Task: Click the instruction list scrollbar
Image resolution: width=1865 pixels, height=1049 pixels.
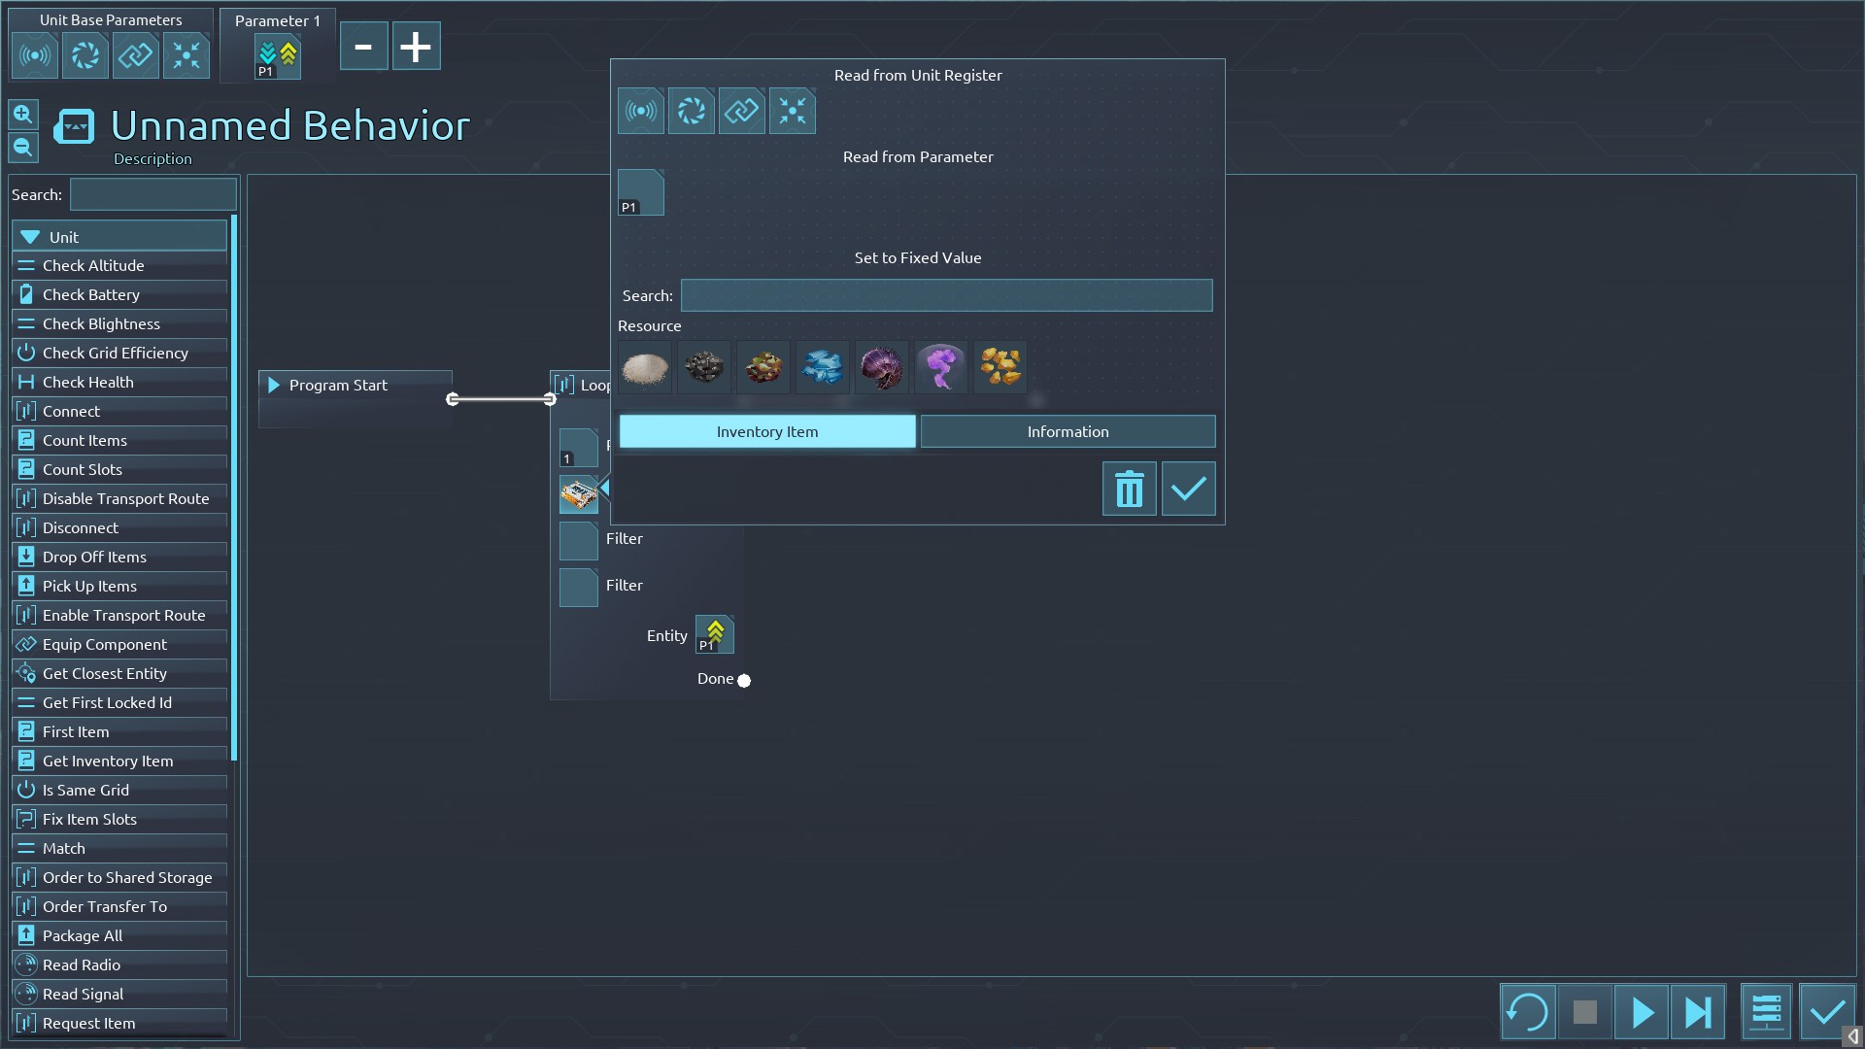Action: click(x=234, y=486)
